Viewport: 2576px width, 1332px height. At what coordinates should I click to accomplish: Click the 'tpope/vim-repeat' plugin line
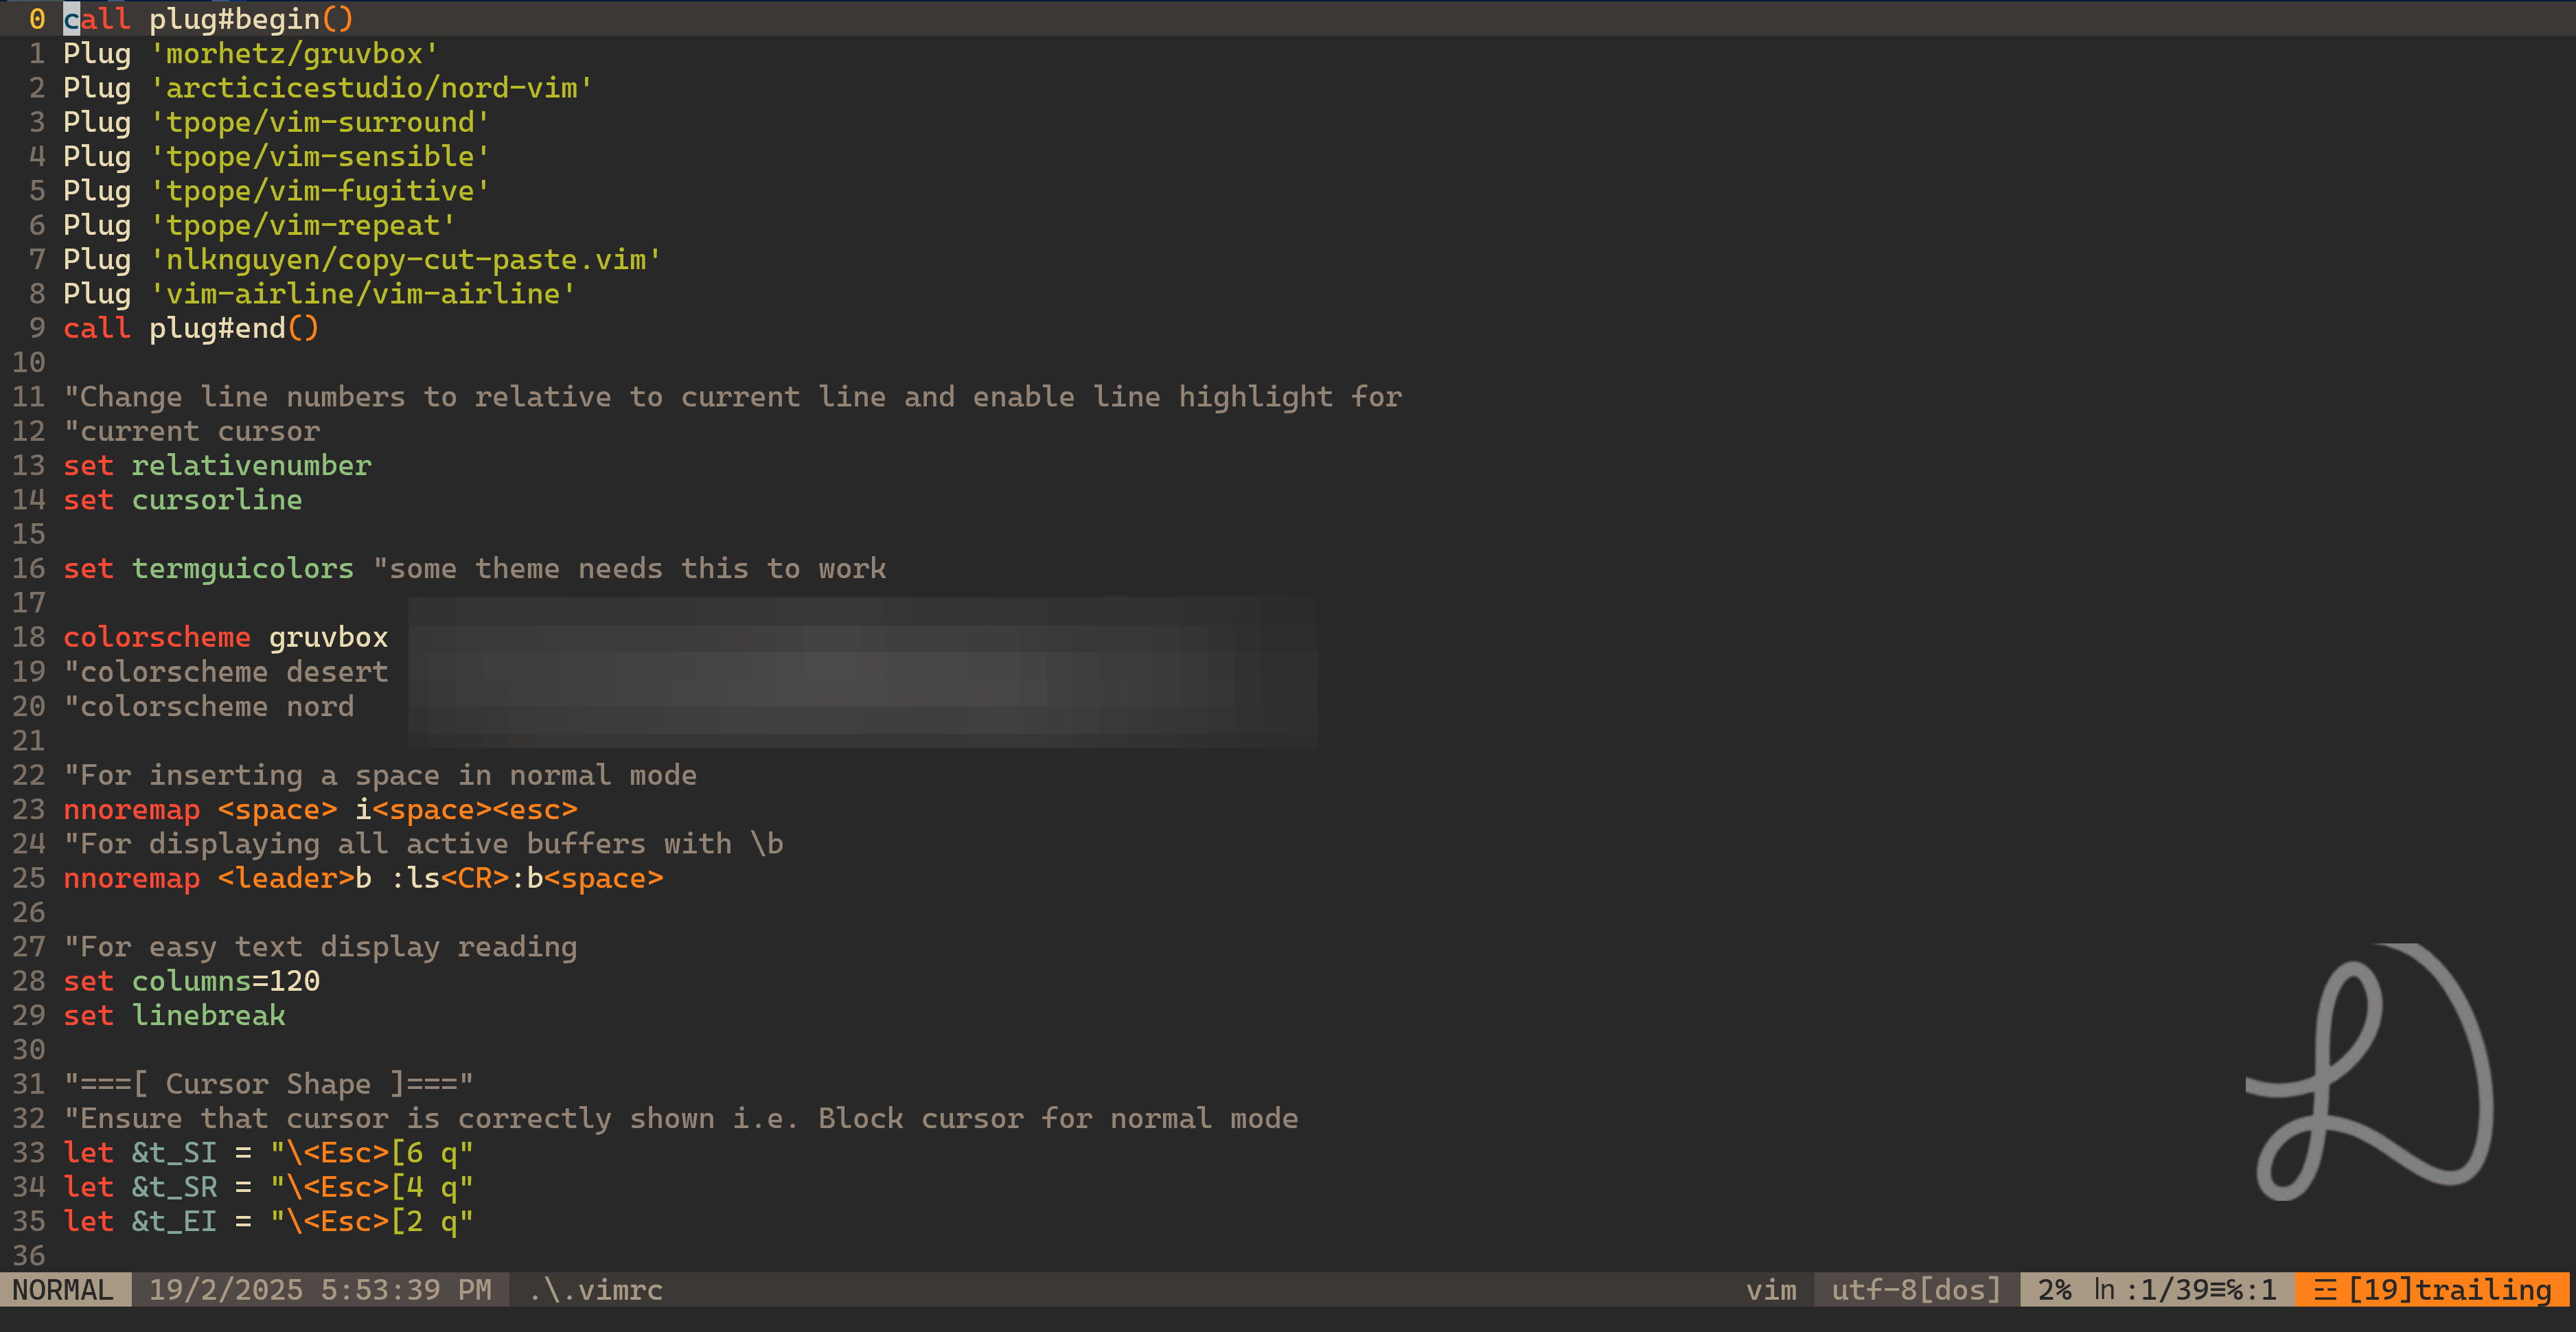click(x=260, y=225)
